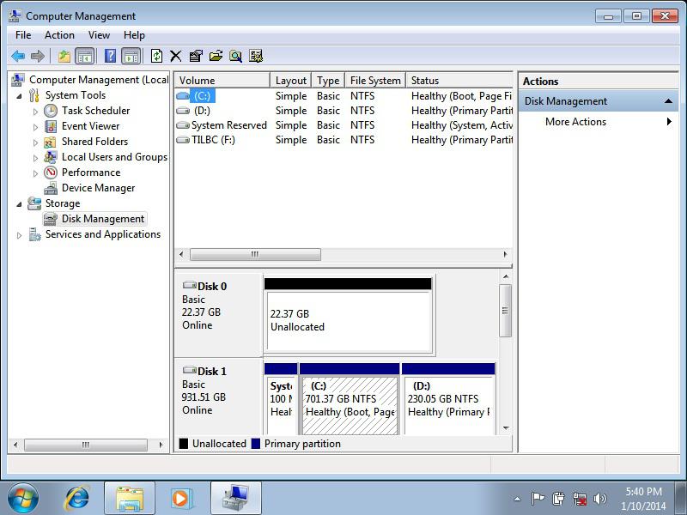Screen dimensions: 687x515
Task: Toggle the Show/Hide Console Tree icon
Action: tap(84, 56)
